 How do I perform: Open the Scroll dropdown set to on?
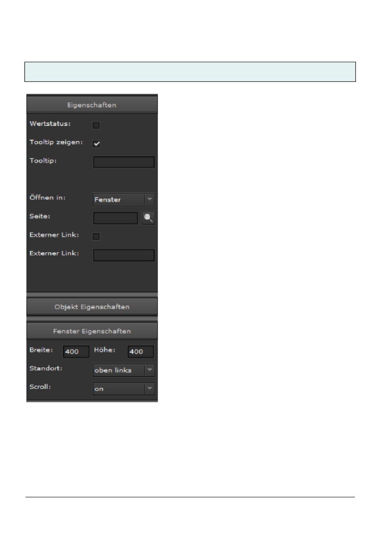(x=119, y=389)
